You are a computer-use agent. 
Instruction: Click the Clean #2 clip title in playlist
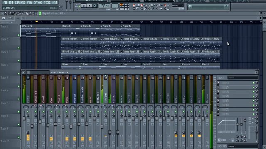click(147, 65)
